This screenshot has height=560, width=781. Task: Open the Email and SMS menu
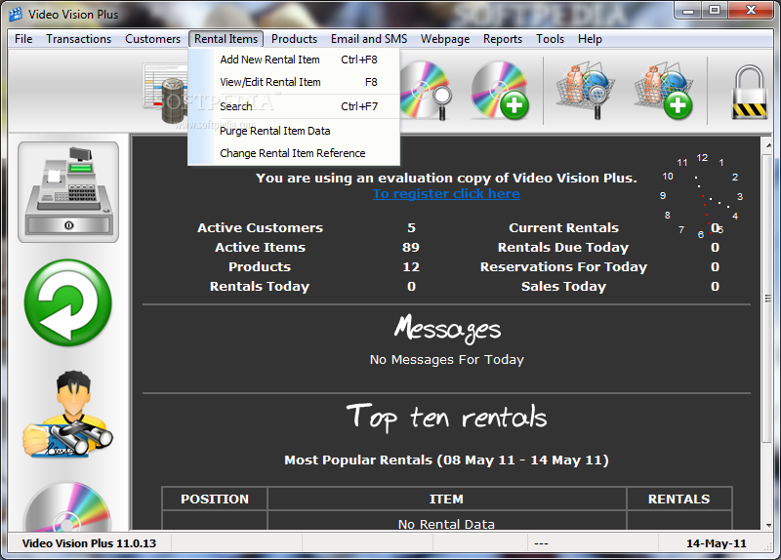tap(369, 39)
